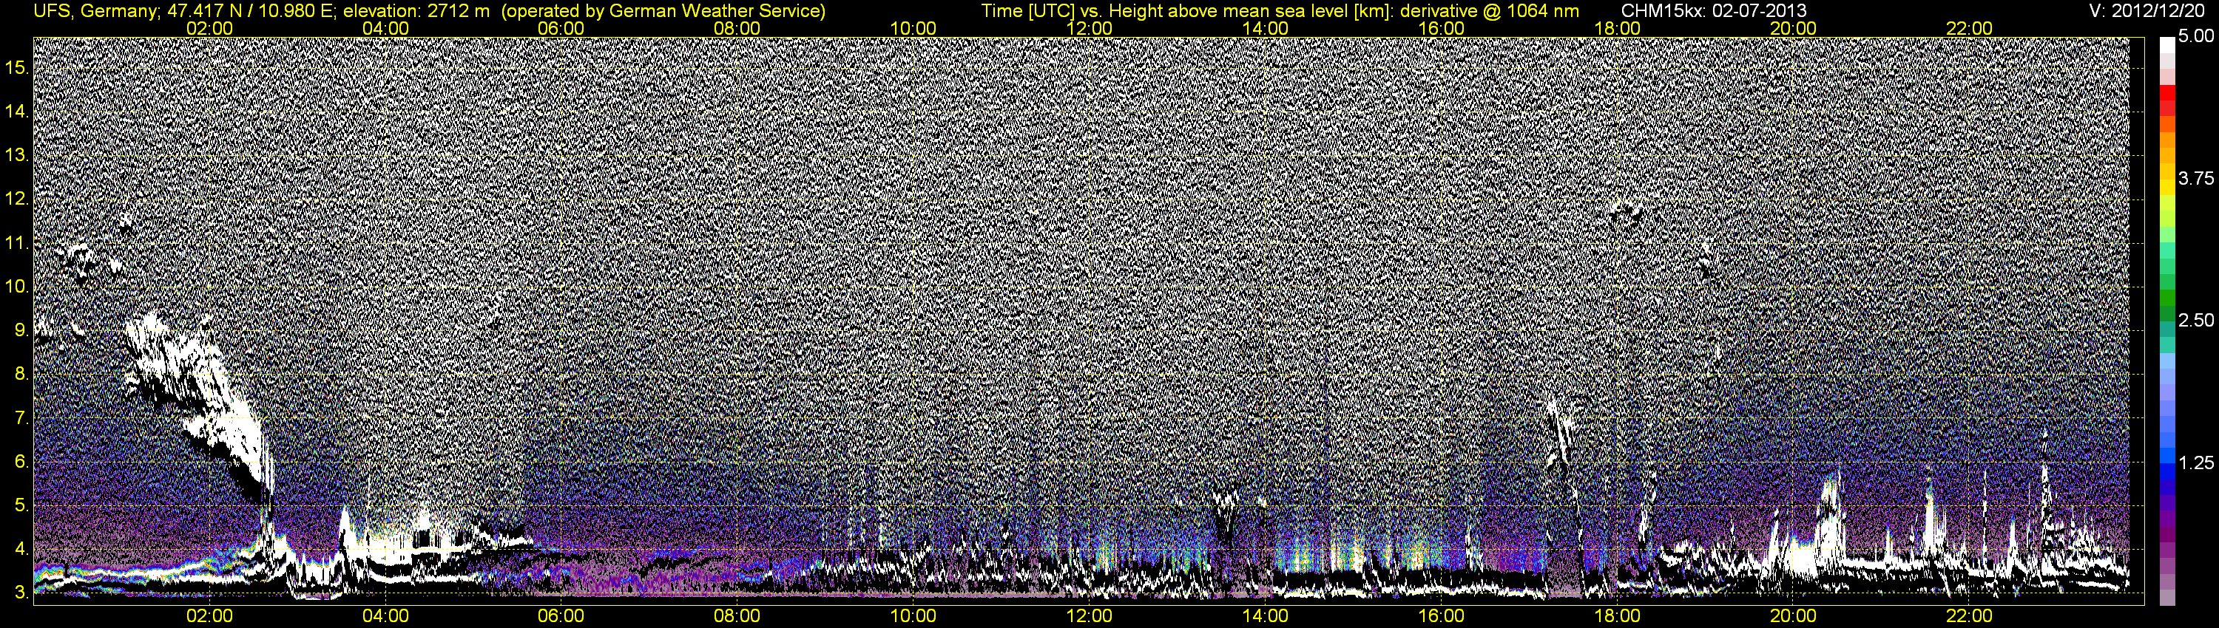Click the '12:00' label on the bottom time axis
Viewport: 2219px width, 628px height.
coord(1089,616)
